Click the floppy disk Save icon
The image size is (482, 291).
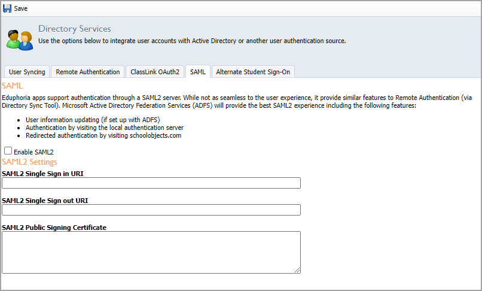point(7,8)
